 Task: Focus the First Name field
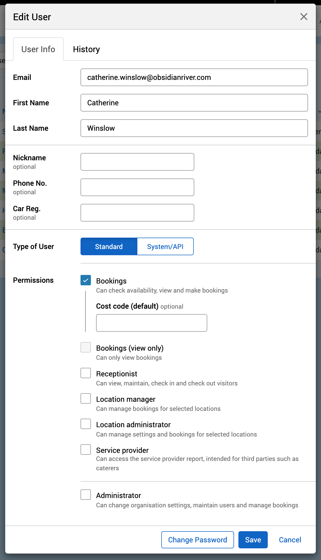pyautogui.click(x=194, y=103)
